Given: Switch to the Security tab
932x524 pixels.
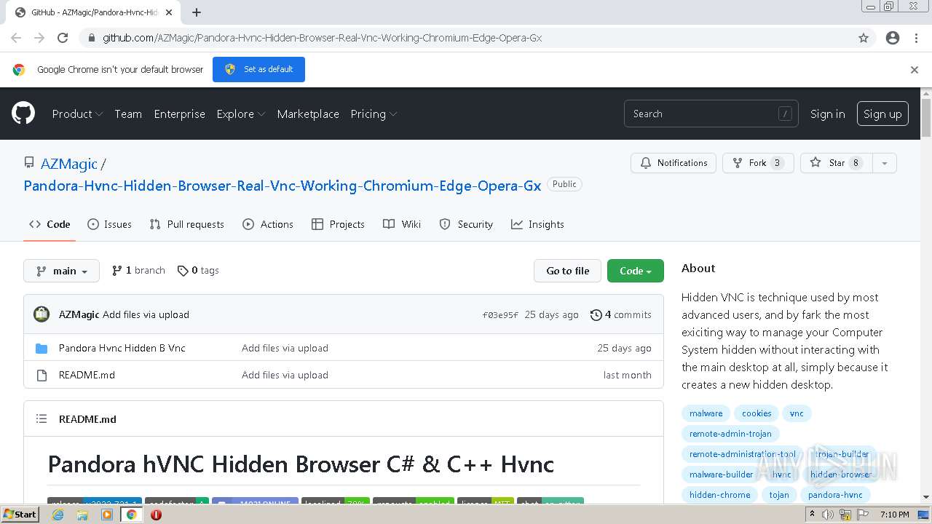Looking at the screenshot, I should point(466,224).
